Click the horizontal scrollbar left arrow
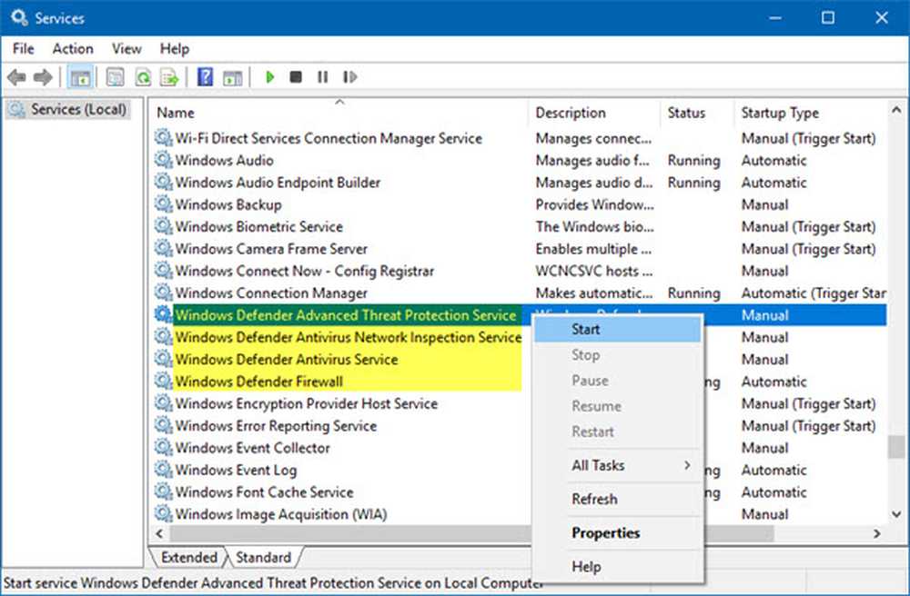Viewport: 910px width, 596px height. click(x=159, y=533)
